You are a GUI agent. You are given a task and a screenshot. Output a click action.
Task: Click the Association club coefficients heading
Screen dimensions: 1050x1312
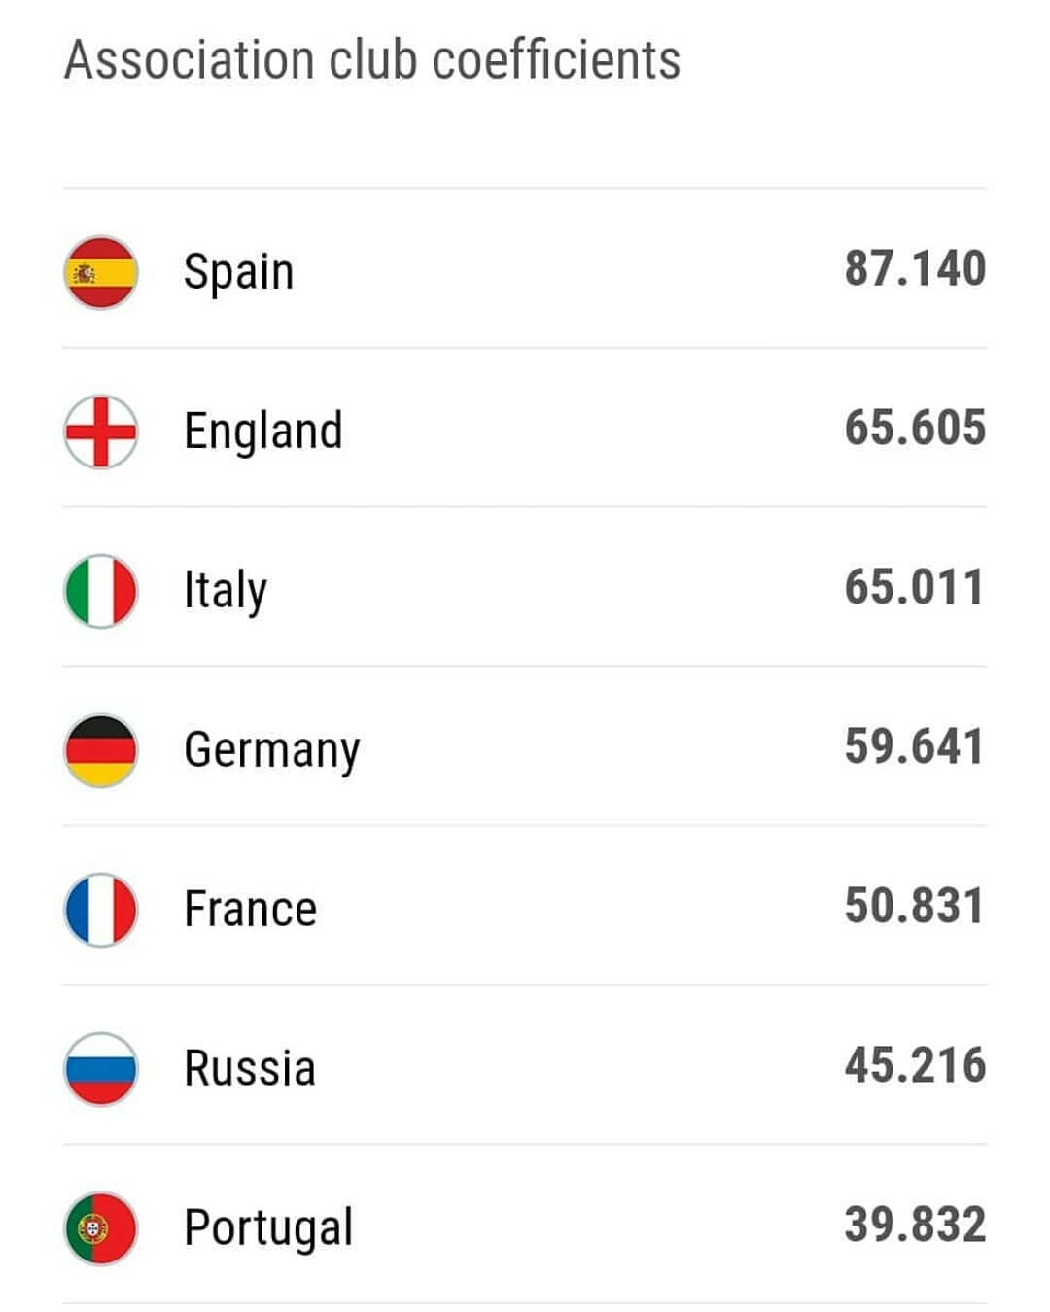pos(372,60)
